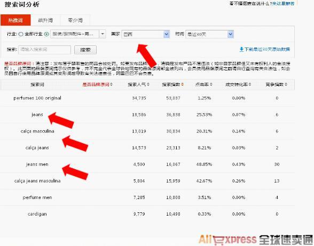Click the 34,735 search popularity value

pos(139,98)
